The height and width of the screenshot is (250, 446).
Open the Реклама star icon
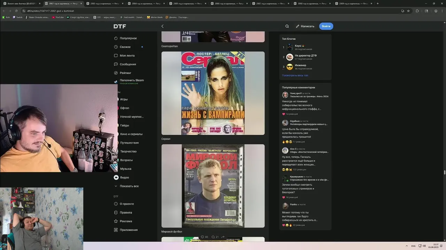click(x=116, y=221)
